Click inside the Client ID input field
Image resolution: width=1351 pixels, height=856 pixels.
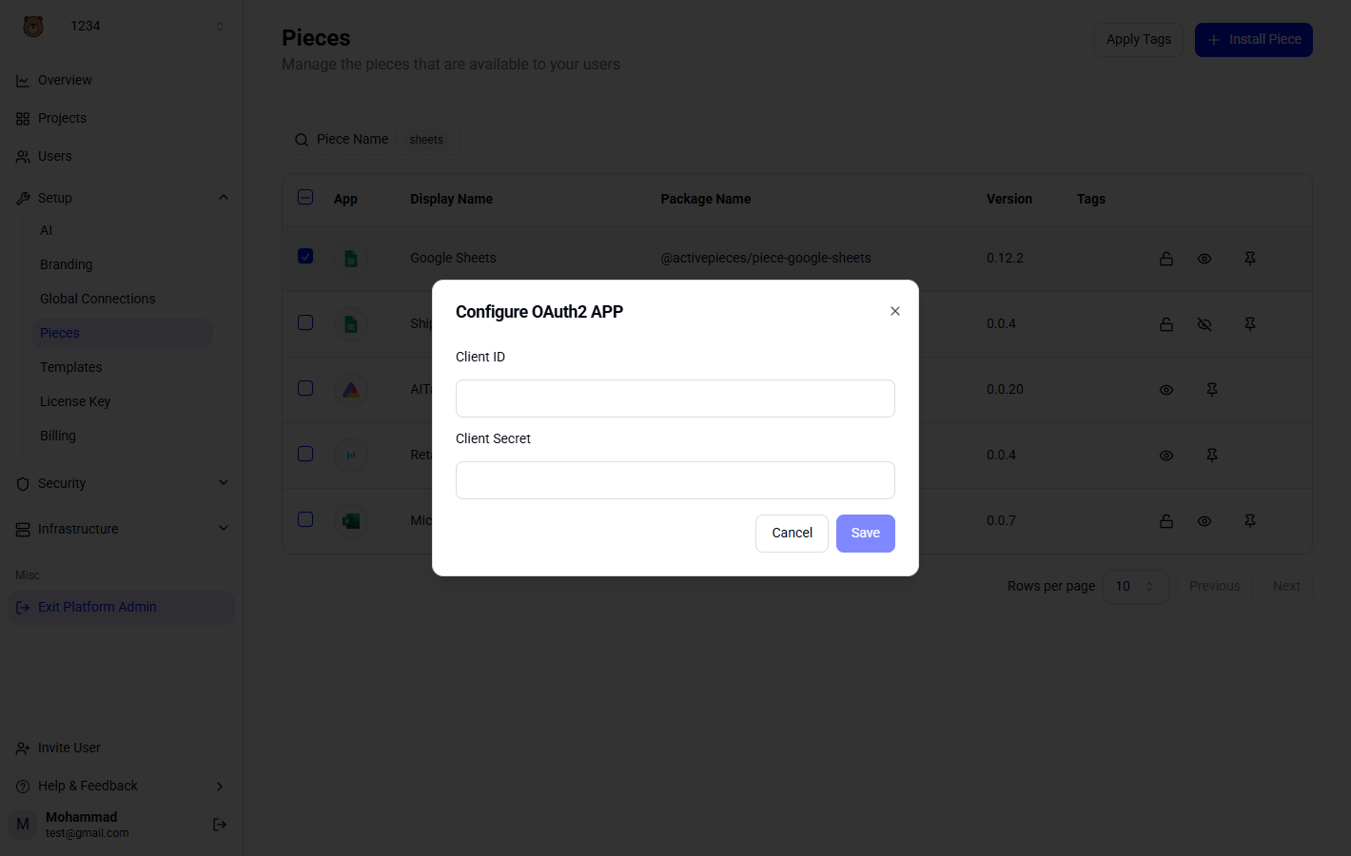pos(675,399)
